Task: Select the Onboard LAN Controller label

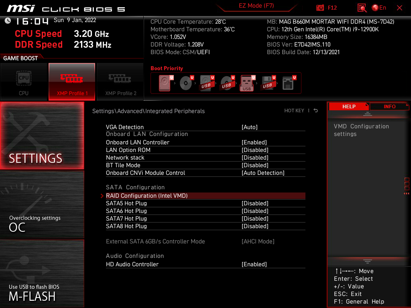Action: tap(138, 142)
